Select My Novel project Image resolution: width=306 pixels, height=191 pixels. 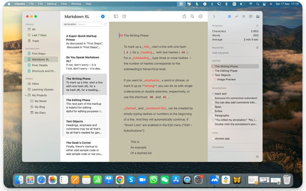(41, 101)
